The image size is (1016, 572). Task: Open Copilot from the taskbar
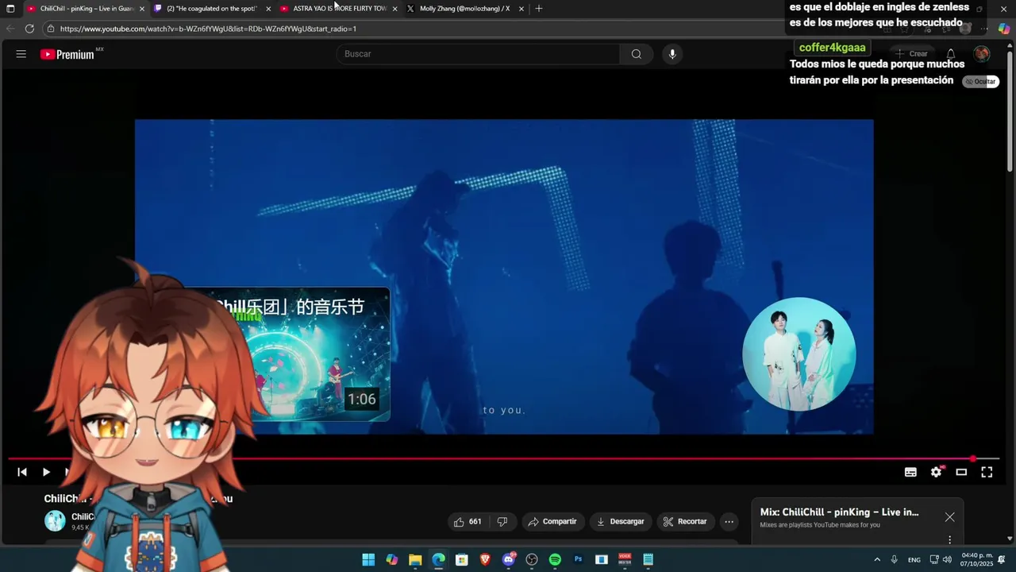pyautogui.click(x=391, y=559)
